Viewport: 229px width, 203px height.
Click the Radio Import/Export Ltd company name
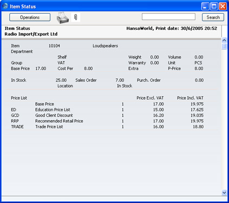pyautogui.click(x=31, y=34)
